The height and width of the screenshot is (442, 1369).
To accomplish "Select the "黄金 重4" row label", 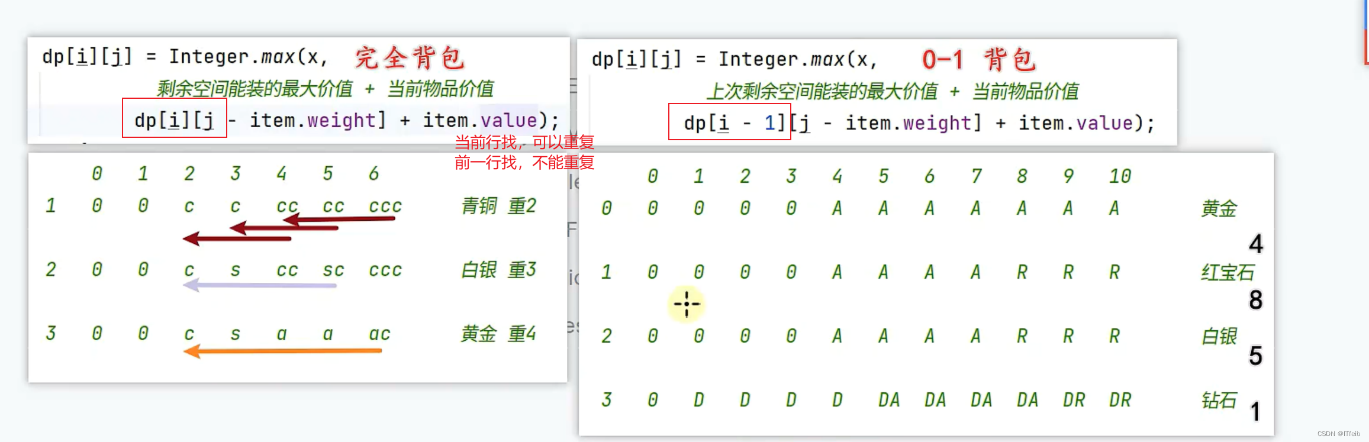I will tap(498, 334).
